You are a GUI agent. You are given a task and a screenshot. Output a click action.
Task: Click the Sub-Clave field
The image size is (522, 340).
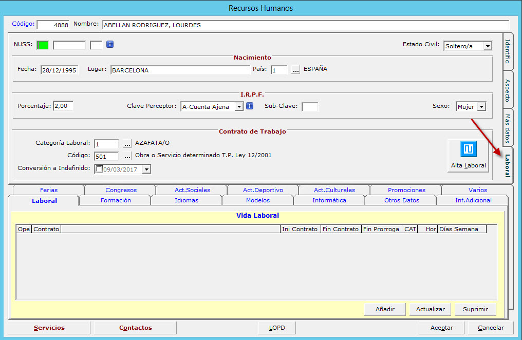(310, 107)
